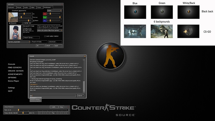Enable the Center Dot checkbox
Viewport: 215px width, 121px height.
pos(23,23)
